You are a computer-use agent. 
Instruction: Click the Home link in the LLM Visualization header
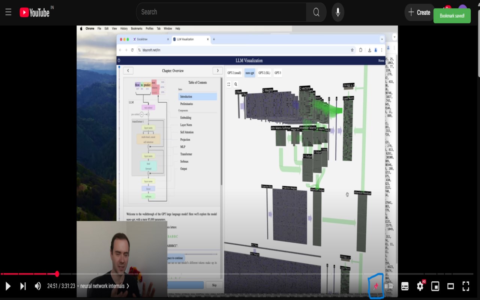coord(381,60)
